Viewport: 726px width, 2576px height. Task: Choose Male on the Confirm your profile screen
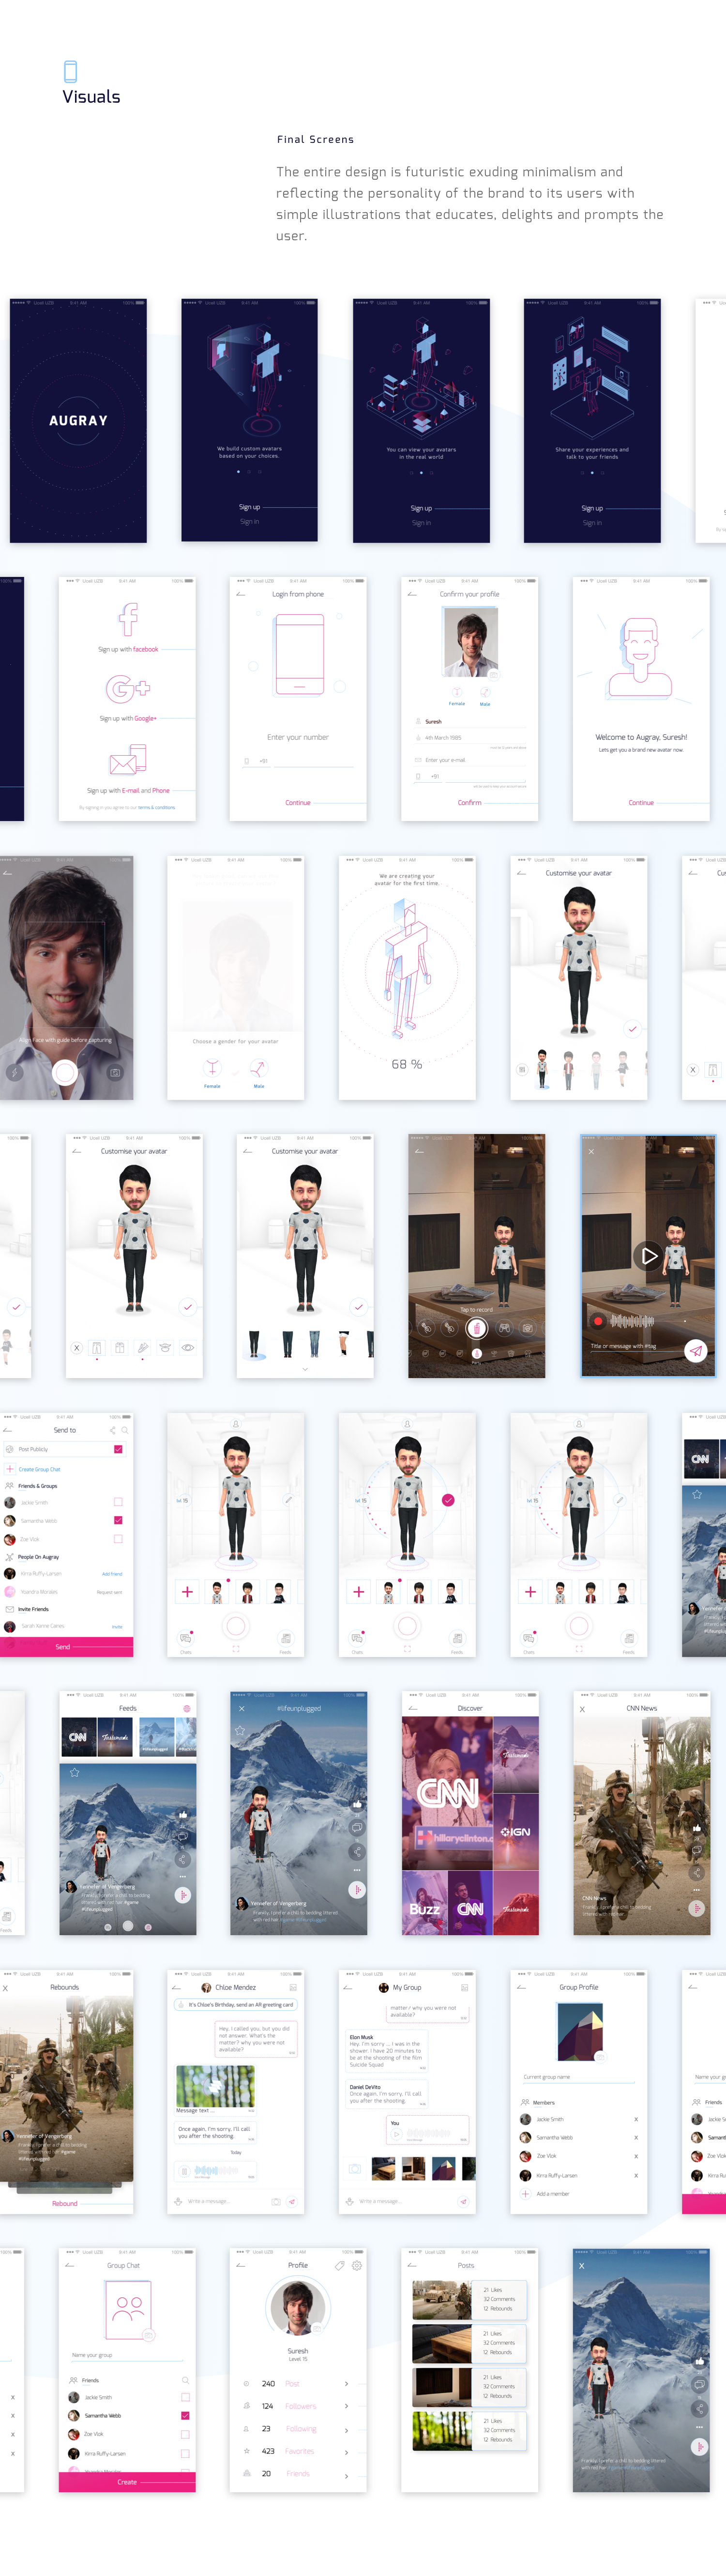485,694
